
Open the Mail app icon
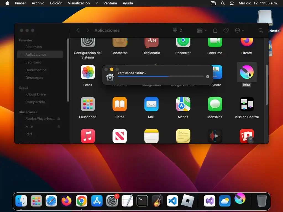151,104
